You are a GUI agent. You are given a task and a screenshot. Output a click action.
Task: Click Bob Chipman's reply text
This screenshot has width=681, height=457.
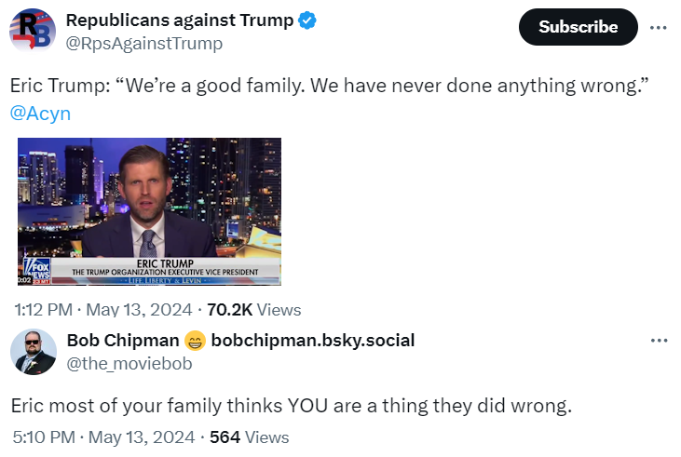pyautogui.click(x=290, y=406)
